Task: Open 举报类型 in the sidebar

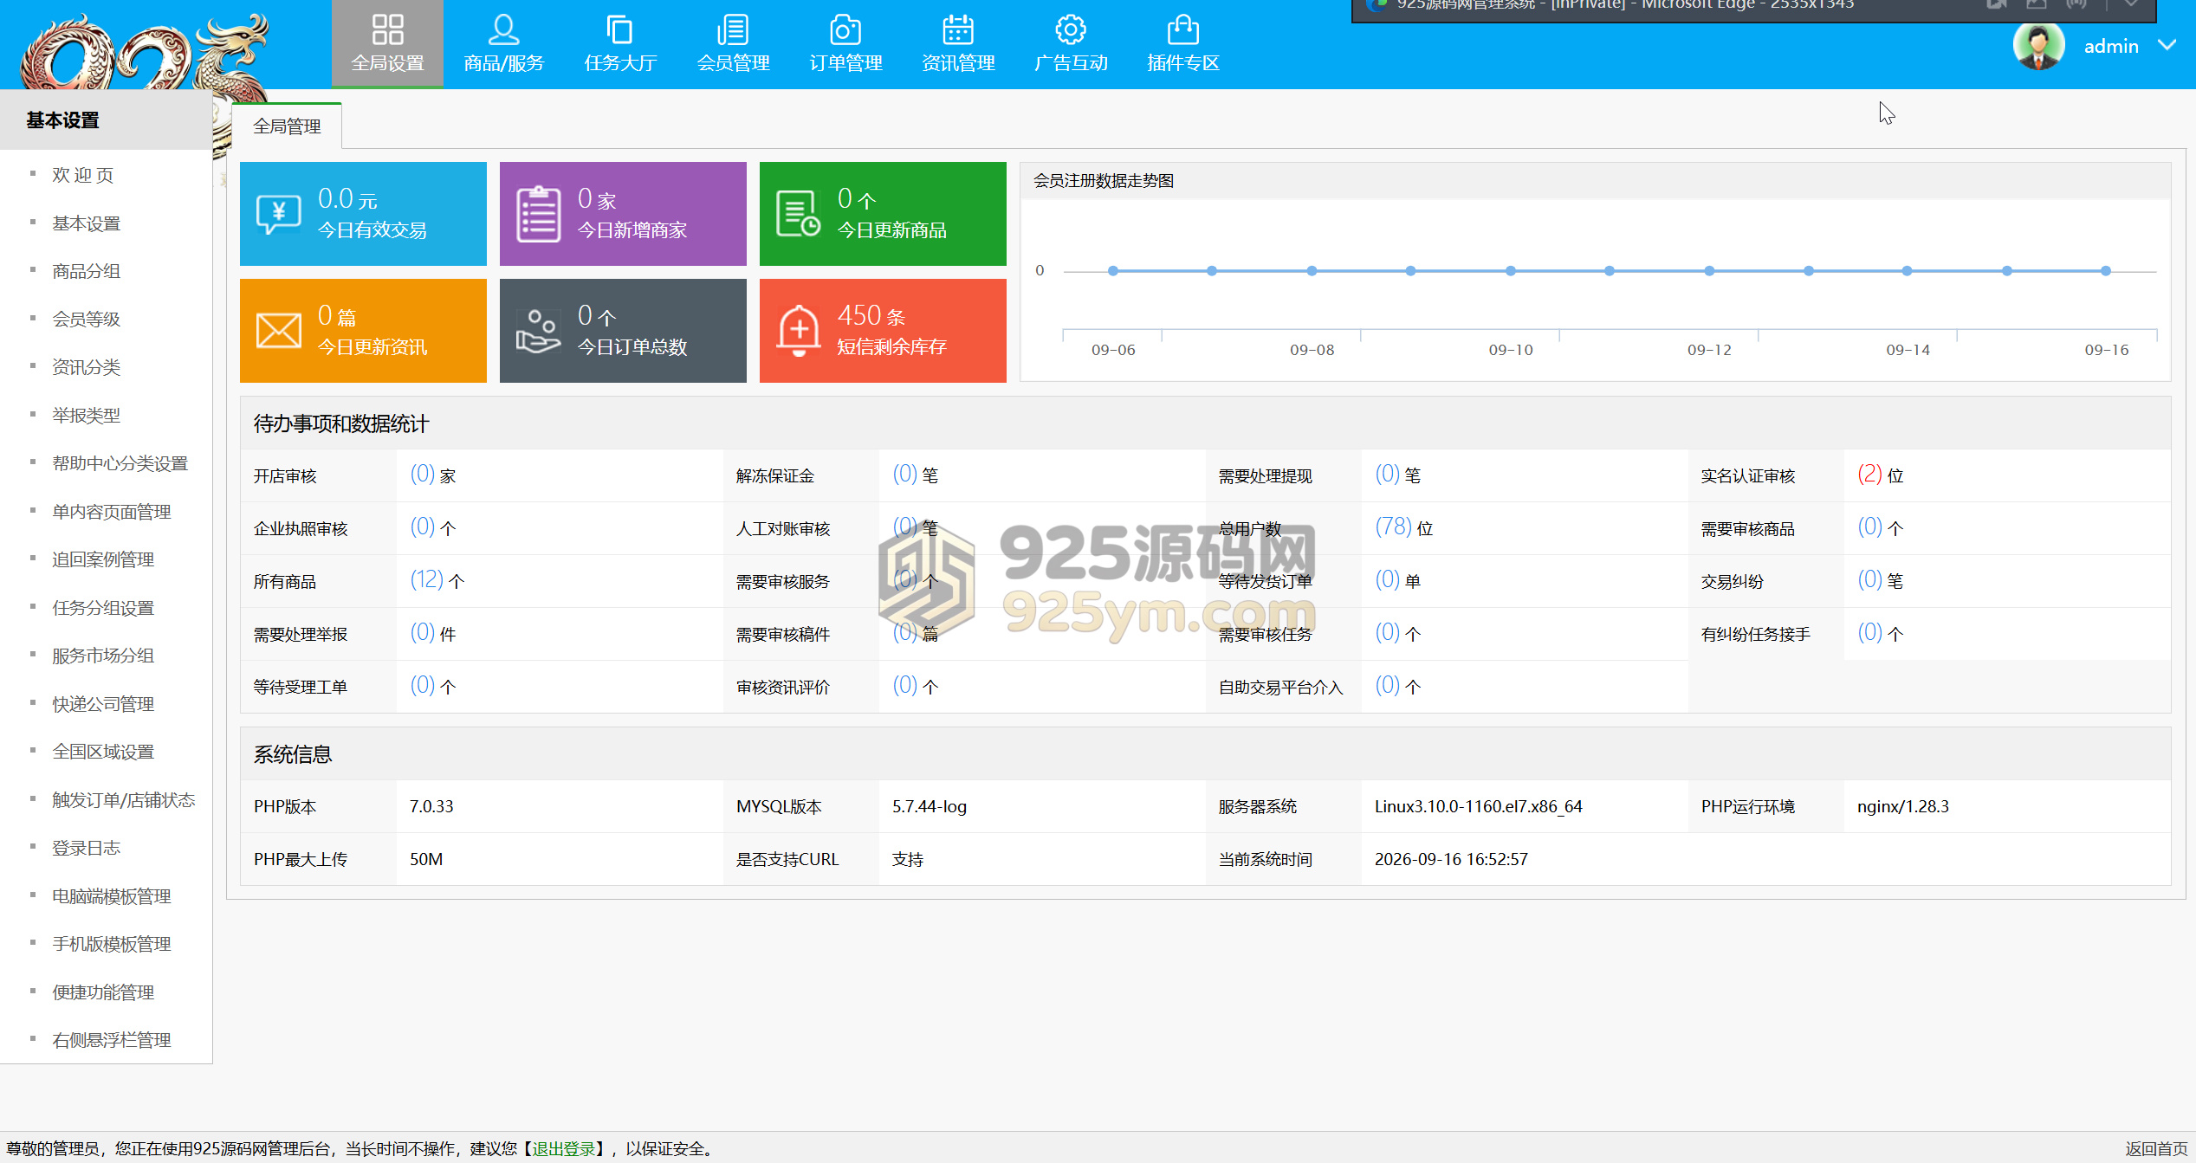Action: click(x=86, y=415)
